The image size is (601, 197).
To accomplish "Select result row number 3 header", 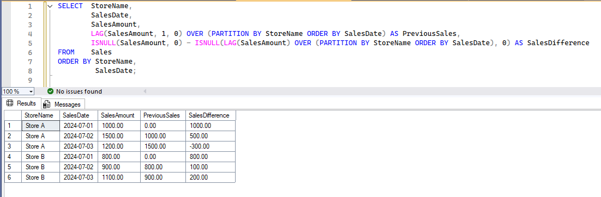I will pos(13,146).
